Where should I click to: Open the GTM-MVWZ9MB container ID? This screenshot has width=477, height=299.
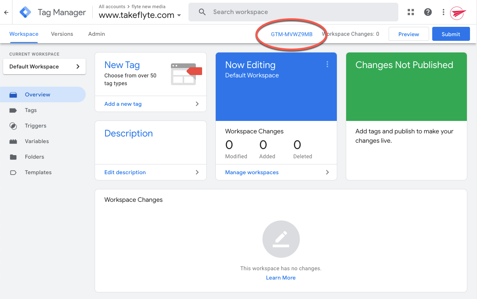pyautogui.click(x=291, y=34)
